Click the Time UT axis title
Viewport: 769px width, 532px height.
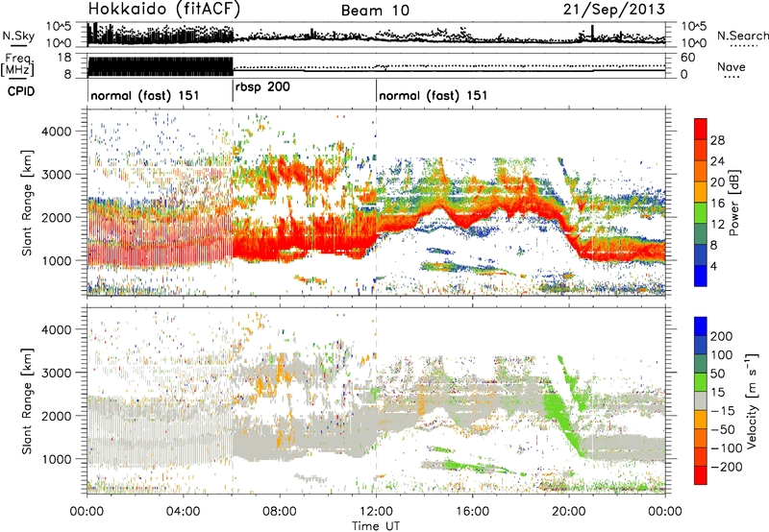point(376,526)
